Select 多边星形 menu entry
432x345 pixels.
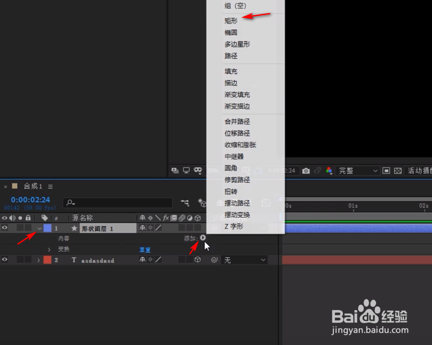pos(237,44)
